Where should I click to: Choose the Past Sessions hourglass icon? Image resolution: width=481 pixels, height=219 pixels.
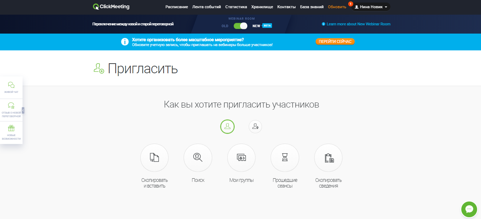click(x=285, y=158)
